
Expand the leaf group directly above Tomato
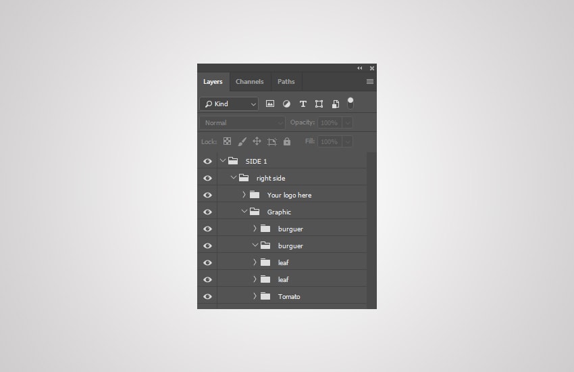(255, 279)
